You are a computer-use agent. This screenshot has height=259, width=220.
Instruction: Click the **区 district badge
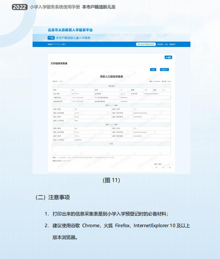point(51,38)
